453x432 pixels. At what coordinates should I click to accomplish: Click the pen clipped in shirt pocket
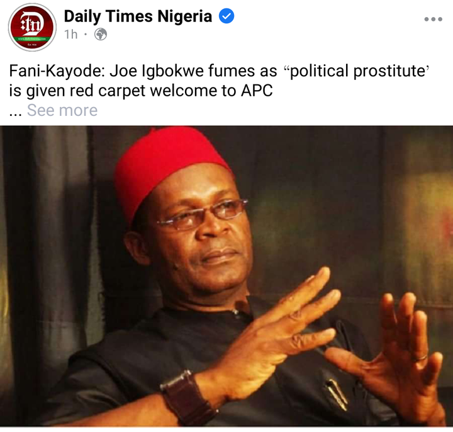(337, 394)
